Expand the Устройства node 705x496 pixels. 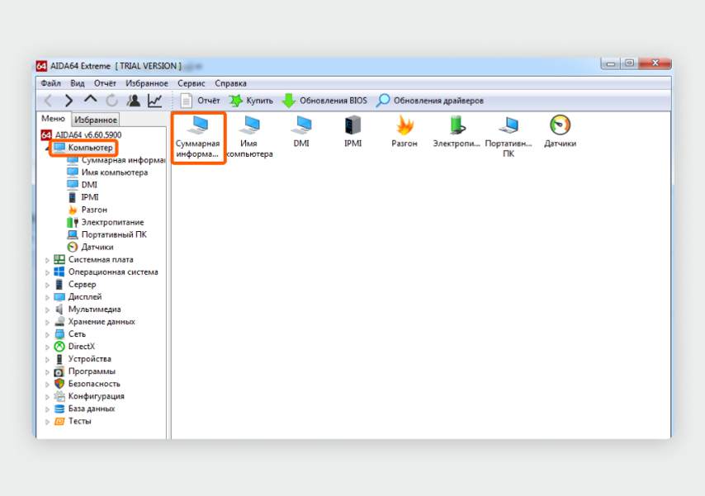click(x=47, y=359)
